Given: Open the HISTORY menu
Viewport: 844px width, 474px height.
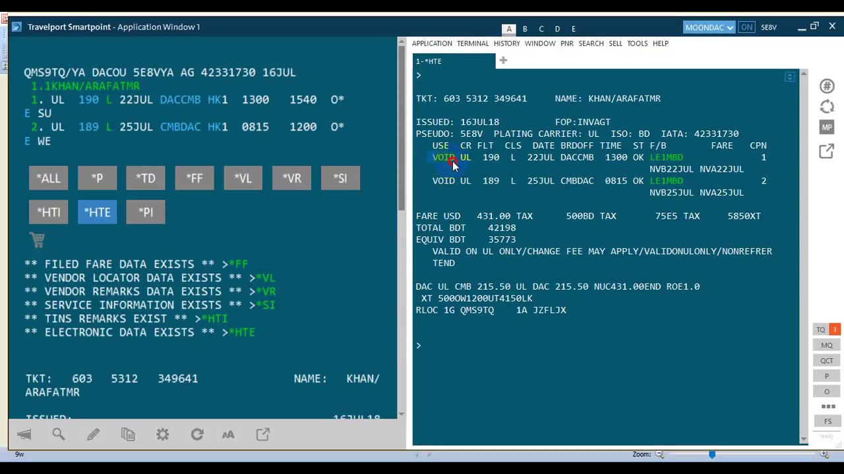Looking at the screenshot, I should pos(506,43).
